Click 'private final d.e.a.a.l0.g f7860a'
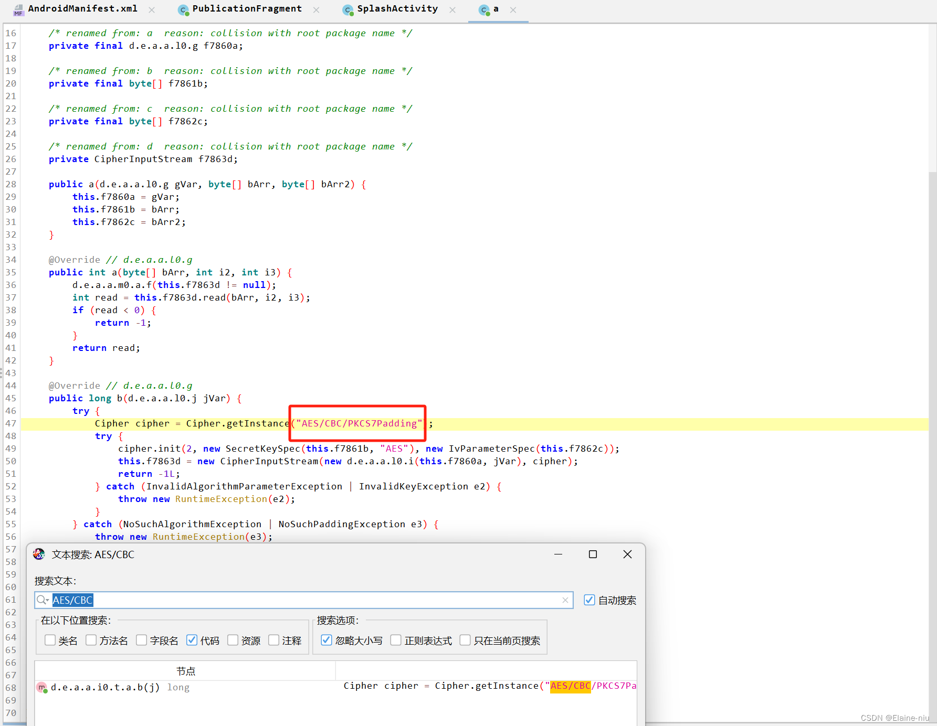The image size is (937, 726). (145, 46)
